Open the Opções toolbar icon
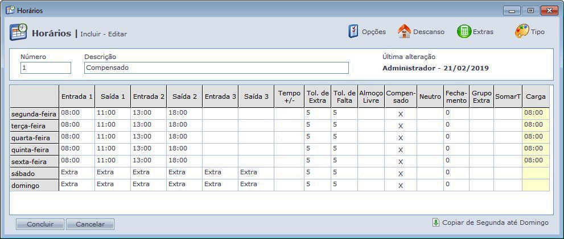Screen dimensions: 564x239 click(x=353, y=32)
